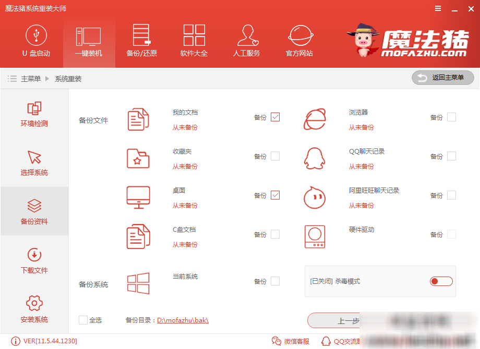Tick the 全选 select-all checkbox
This screenshot has width=480, height=349.
[82, 320]
